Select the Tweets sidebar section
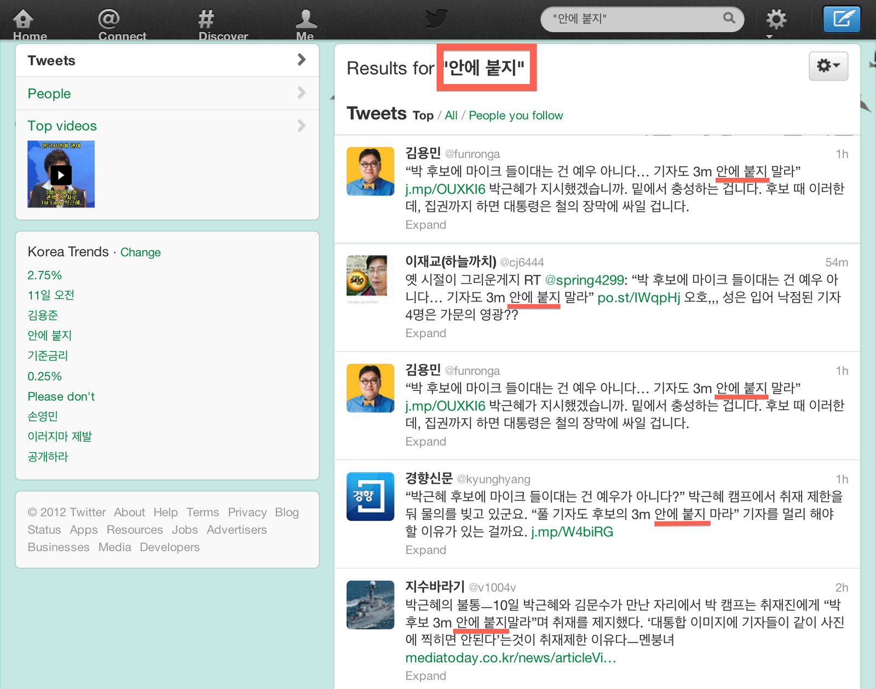876x689 pixels. point(167,60)
